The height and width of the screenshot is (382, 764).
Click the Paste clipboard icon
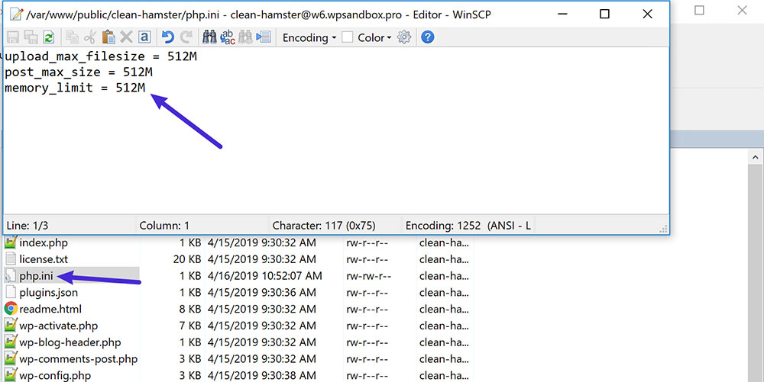coord(108,37)
